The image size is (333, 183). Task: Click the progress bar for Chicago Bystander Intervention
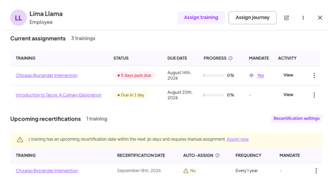click(214, 76)
